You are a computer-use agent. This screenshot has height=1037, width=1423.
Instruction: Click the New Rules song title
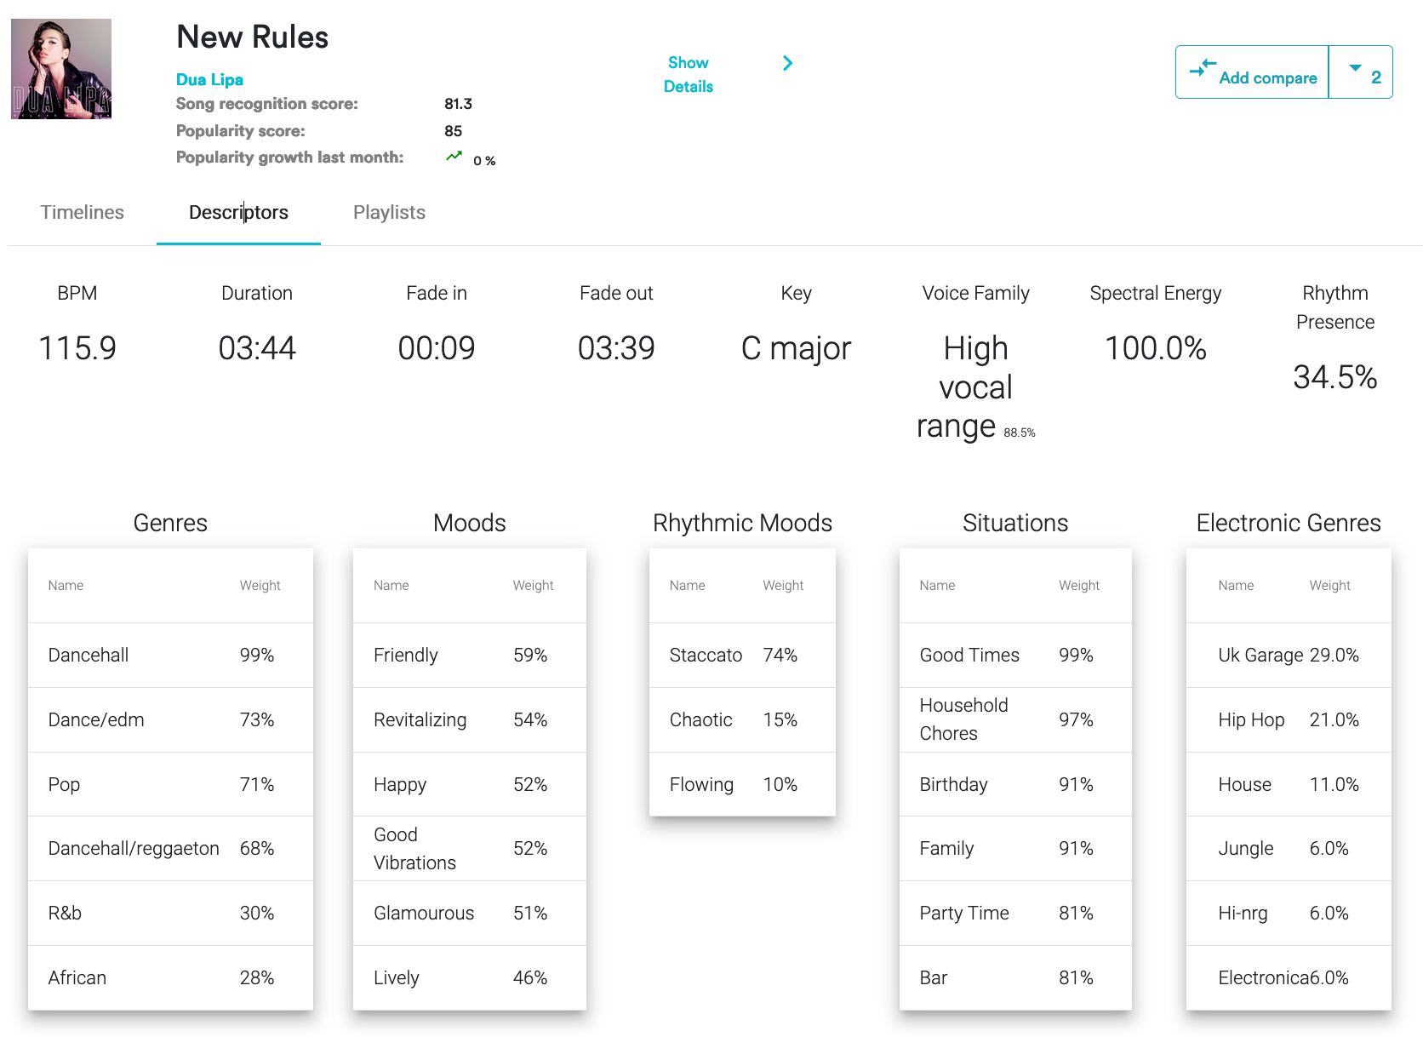[252, 37]
